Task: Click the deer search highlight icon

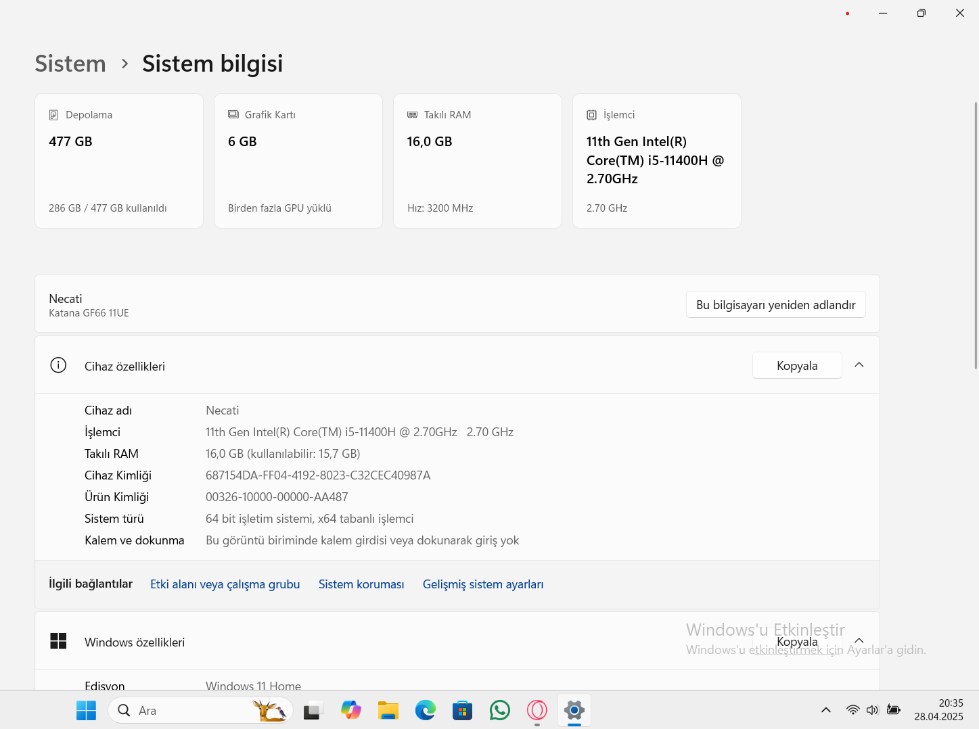Action: 269,710
